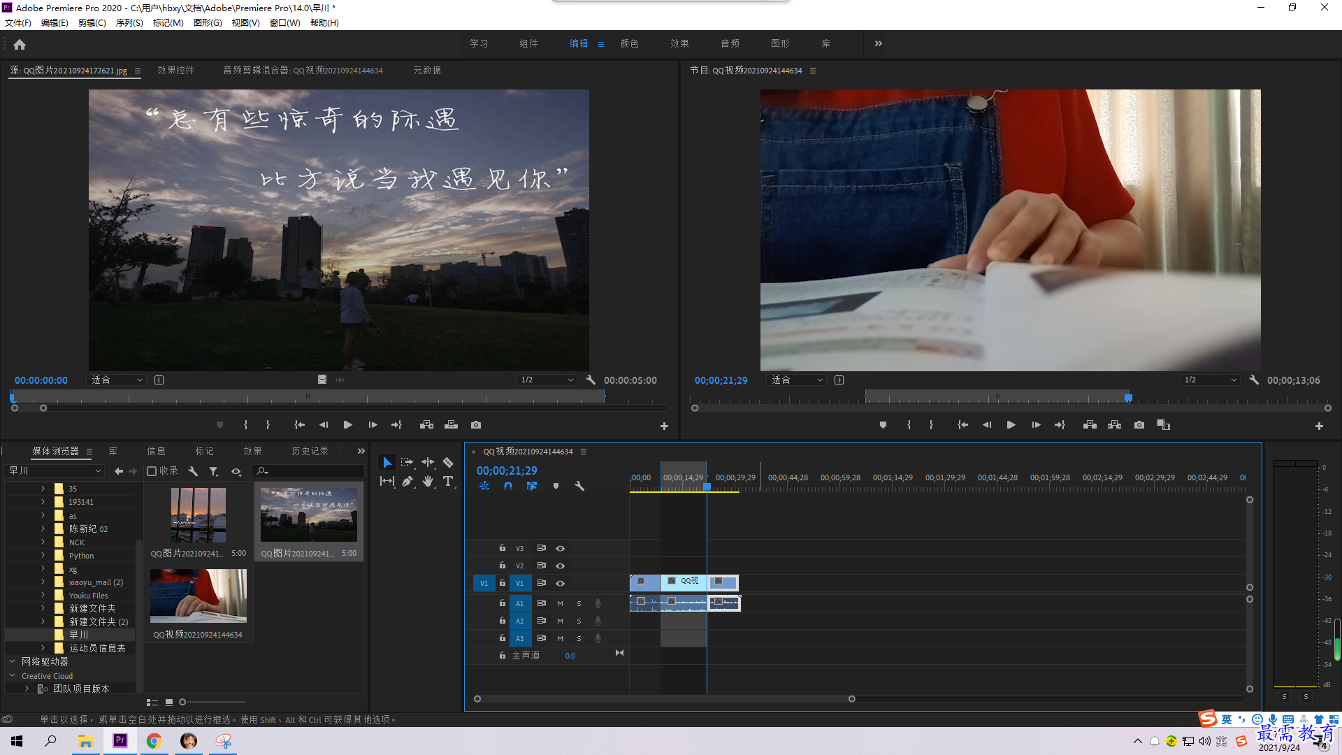Viewport: 1342px width, 755px height.
Task: Go back in media browser
Action: pos(119,471)
